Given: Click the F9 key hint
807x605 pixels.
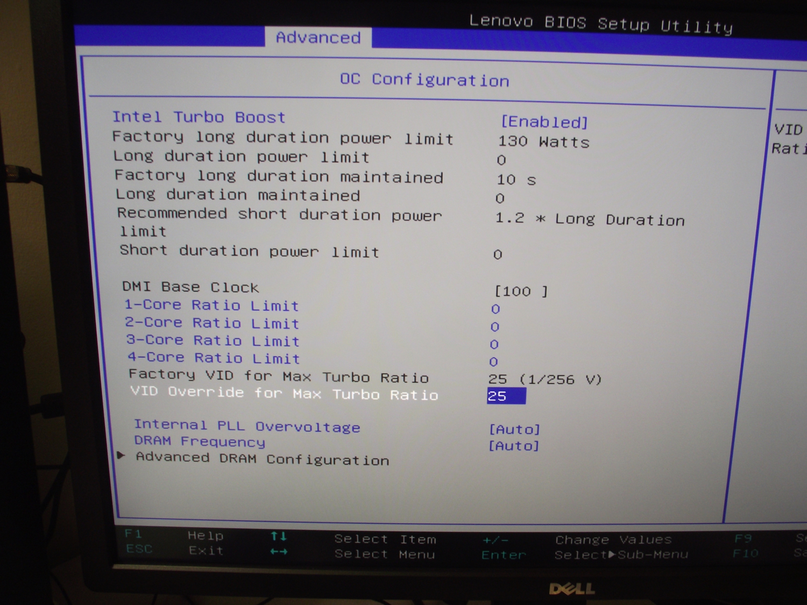Looking at the screenshot, I should 743,538.
